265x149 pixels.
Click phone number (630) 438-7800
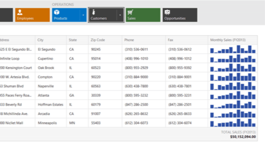pyautogui.click(x=136, y=86)
